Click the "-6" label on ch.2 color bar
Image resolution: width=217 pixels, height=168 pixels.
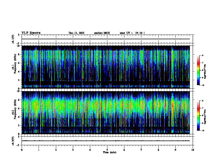pyautogui.click(x=202, y=101)
